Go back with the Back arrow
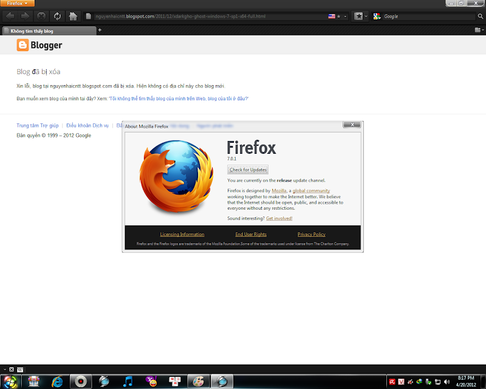Image resolution: width=486 pixels, height=389 pixels. 10,16
